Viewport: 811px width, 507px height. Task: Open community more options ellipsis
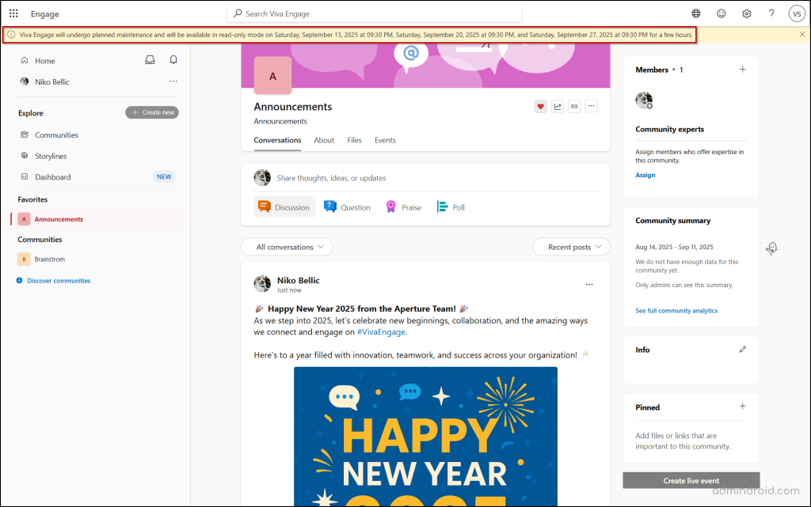[591, 106]
